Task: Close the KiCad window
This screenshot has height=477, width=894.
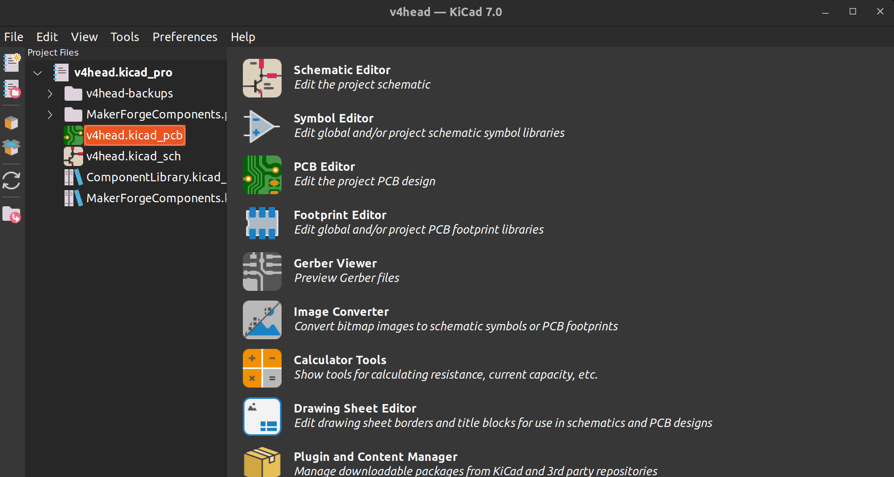Action: click(880, 12)
